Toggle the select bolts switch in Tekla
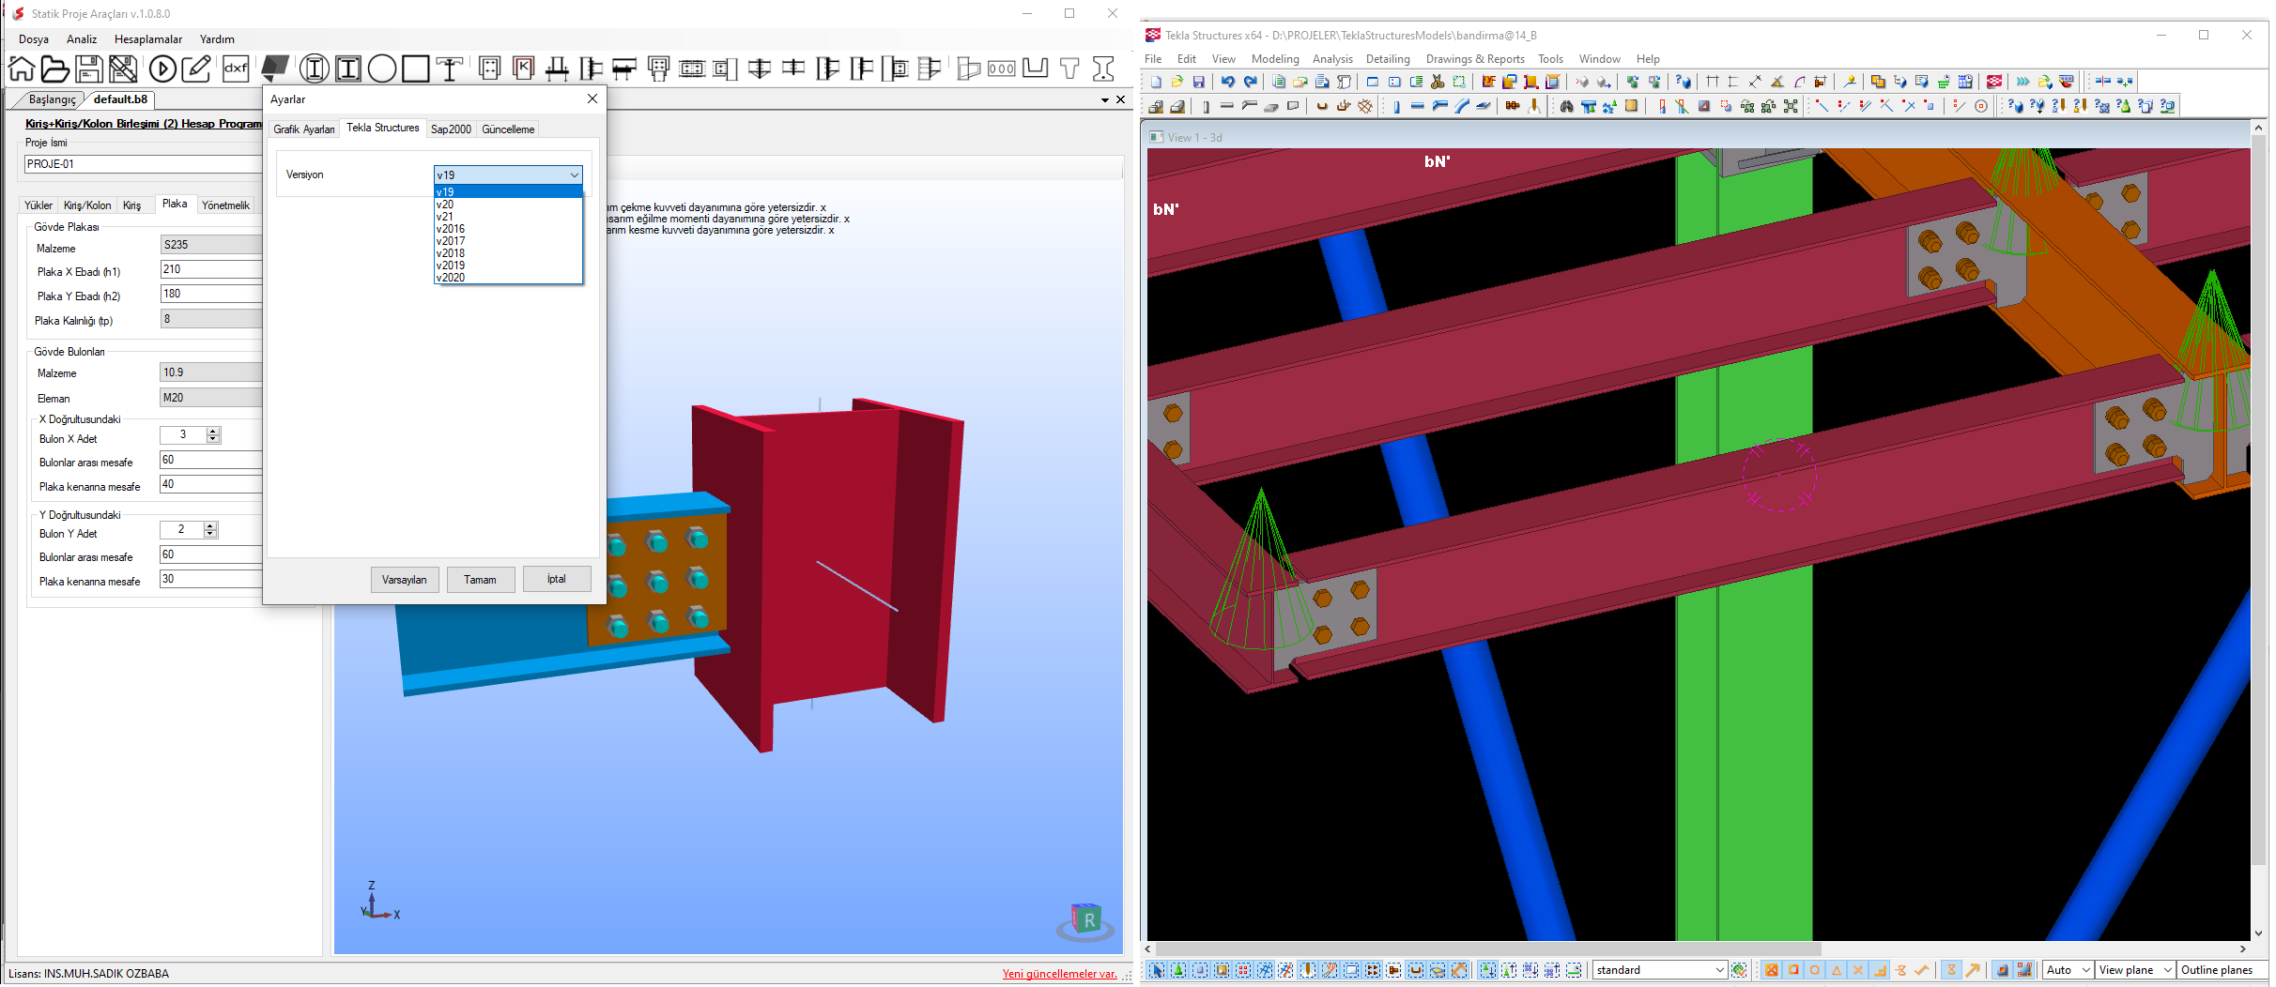2276x987 pixels. [x=1372, y=970]
